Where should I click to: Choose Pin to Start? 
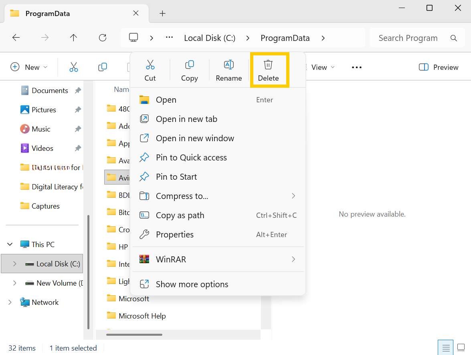(218, 177)
